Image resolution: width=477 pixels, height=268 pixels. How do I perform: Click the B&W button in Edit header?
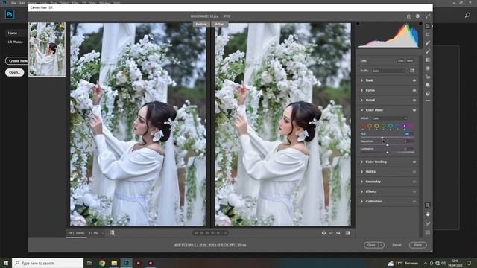[410, 61]
